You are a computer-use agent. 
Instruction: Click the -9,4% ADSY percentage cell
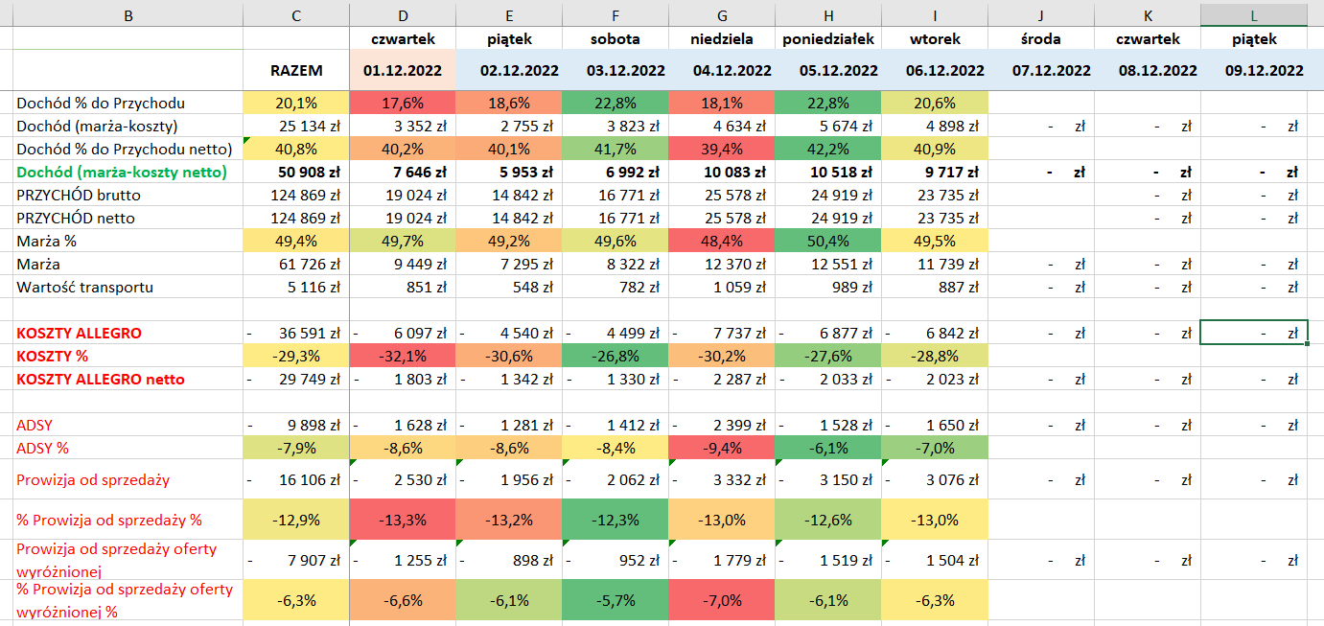721,449
